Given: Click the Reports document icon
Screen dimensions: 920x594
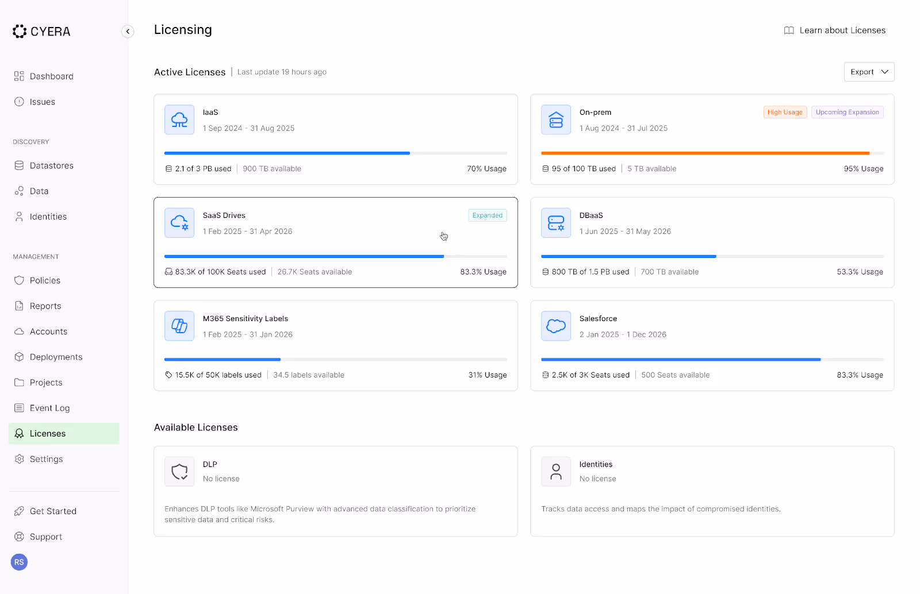Looking at the screenshot, I should click(19, 306).
